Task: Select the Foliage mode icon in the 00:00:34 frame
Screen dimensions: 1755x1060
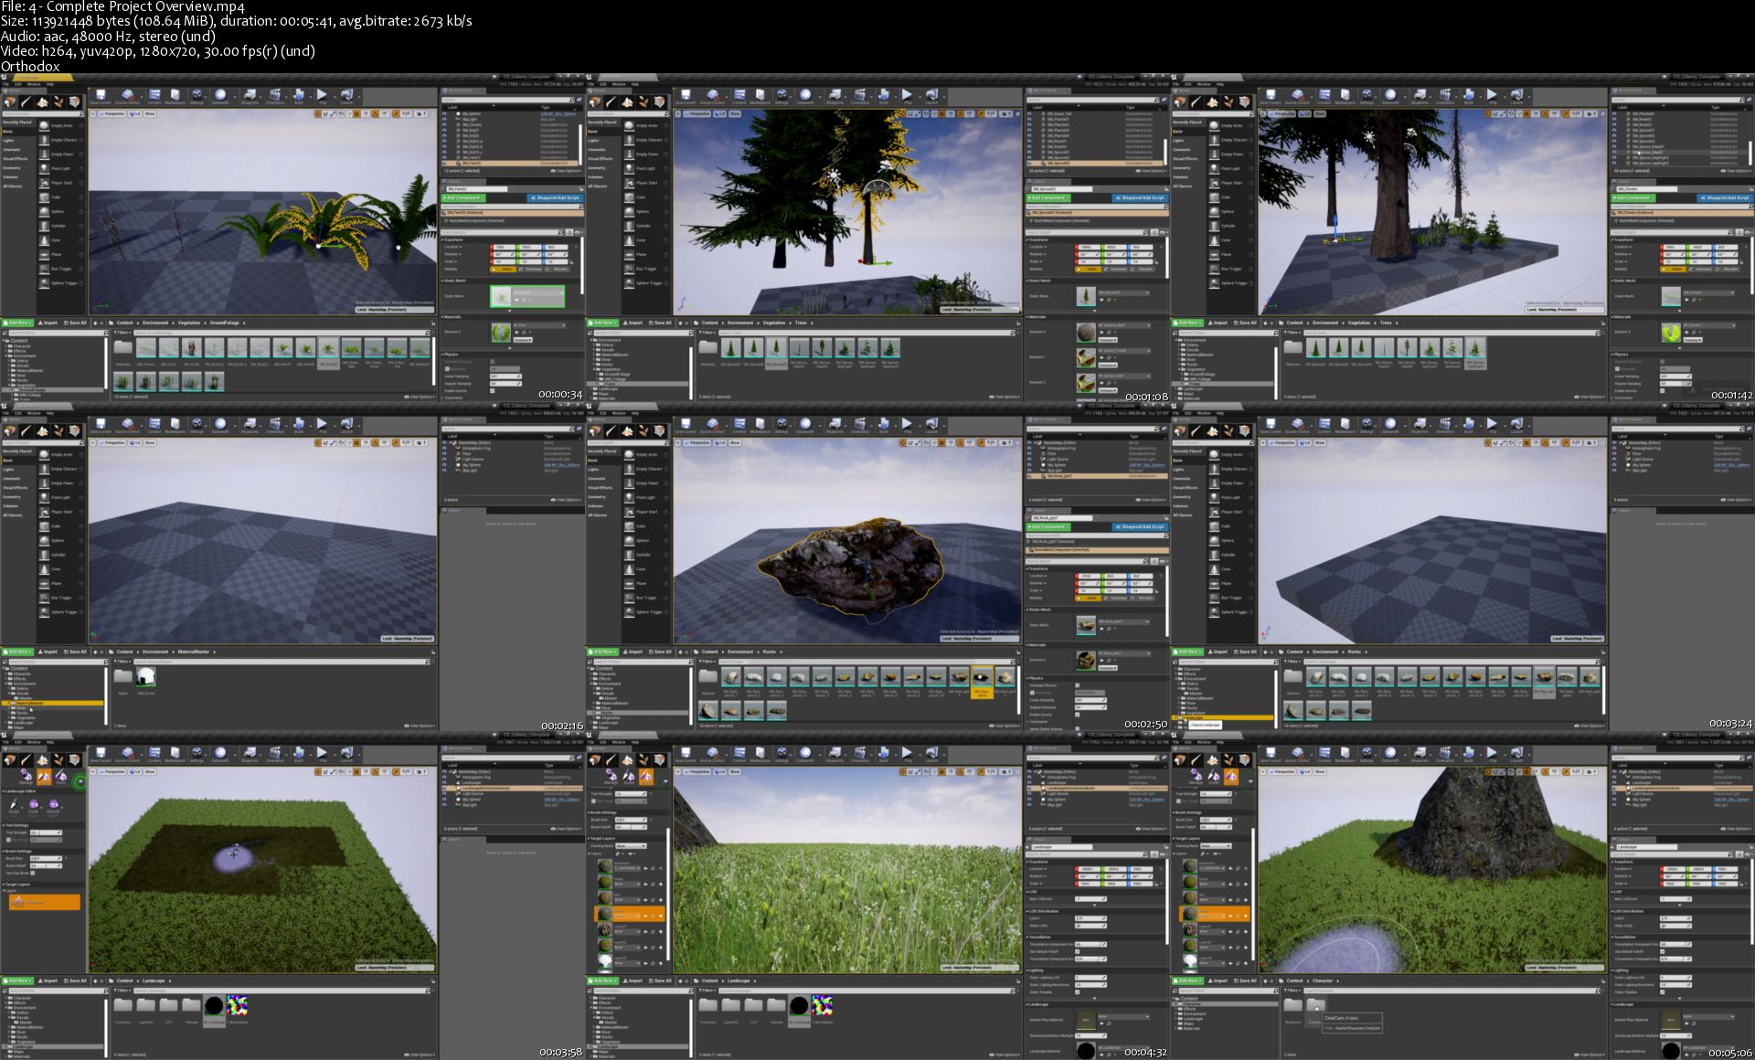Action: pyautogui.click(x=58, y=101)
